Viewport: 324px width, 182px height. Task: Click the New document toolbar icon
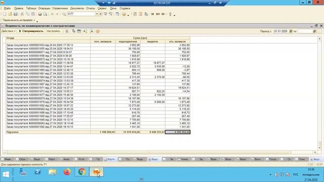[x=5, y=14]
